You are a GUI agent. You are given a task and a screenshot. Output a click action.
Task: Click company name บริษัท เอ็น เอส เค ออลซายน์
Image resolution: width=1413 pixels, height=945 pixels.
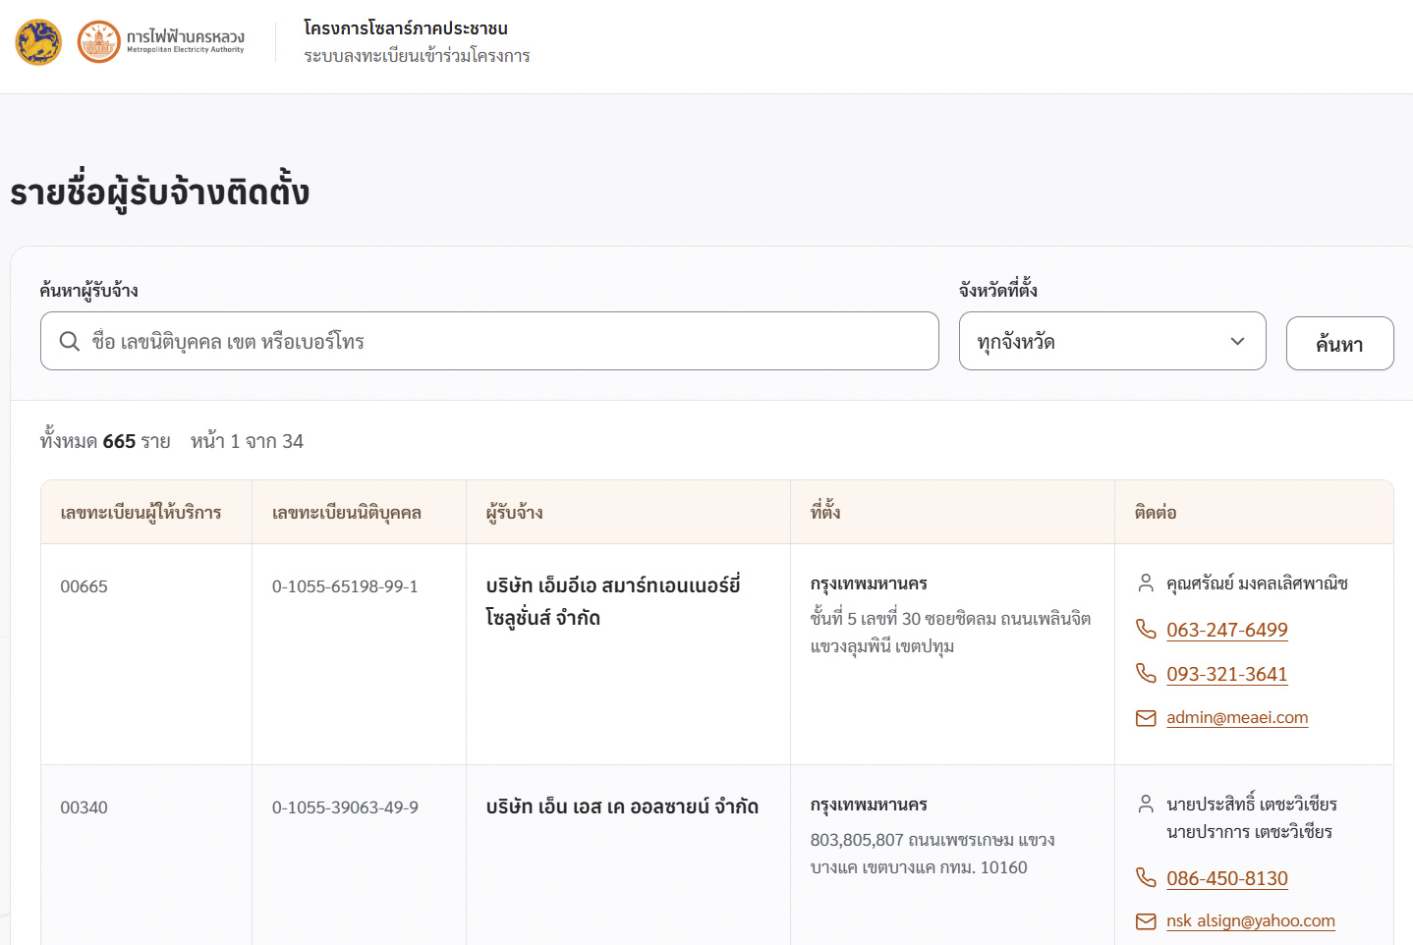[x=622, y=806]
